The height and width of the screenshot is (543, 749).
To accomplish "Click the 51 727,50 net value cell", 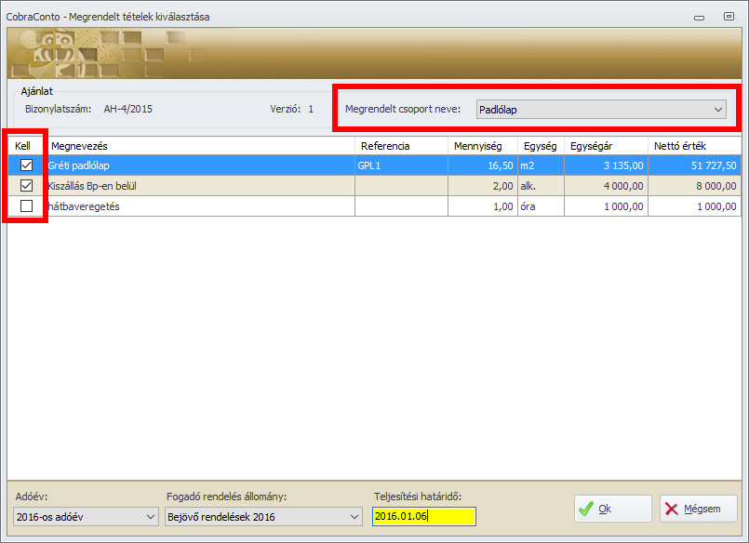I will point(694,166).
